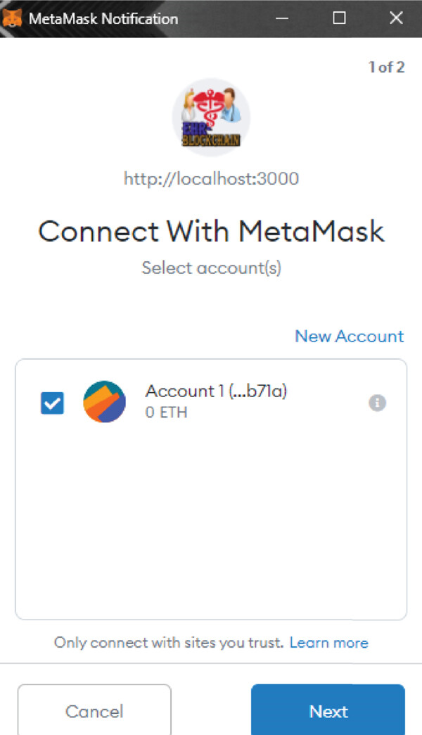Click the 1 of 2 step indicator
The height and width of the screenshot is (735, 422).
point(386,67)
